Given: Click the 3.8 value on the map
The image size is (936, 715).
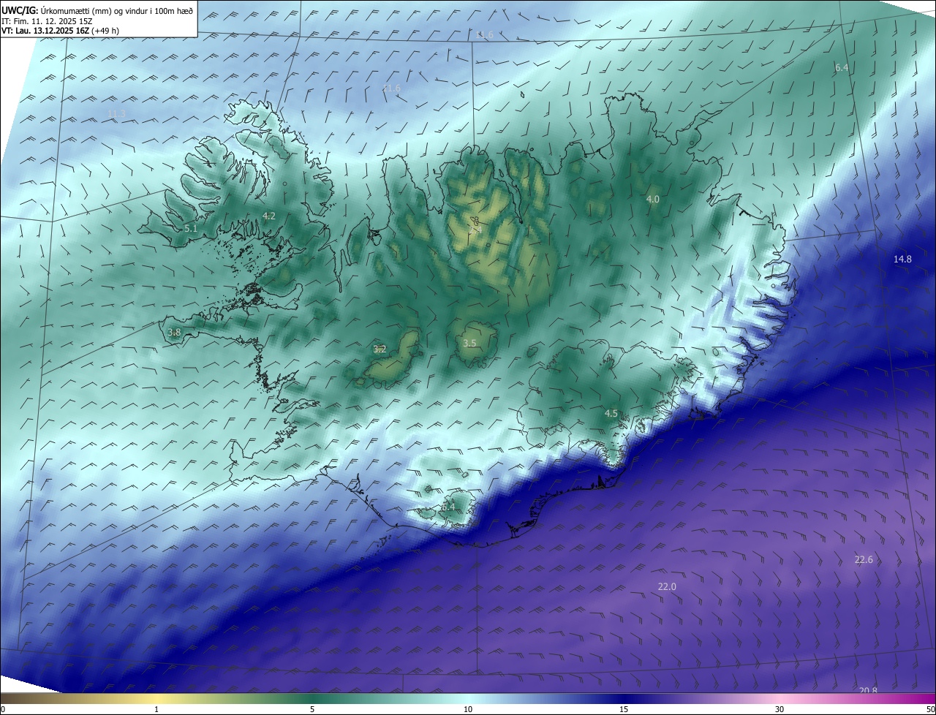Looking at the screenshot, I should tap(174, 332).
